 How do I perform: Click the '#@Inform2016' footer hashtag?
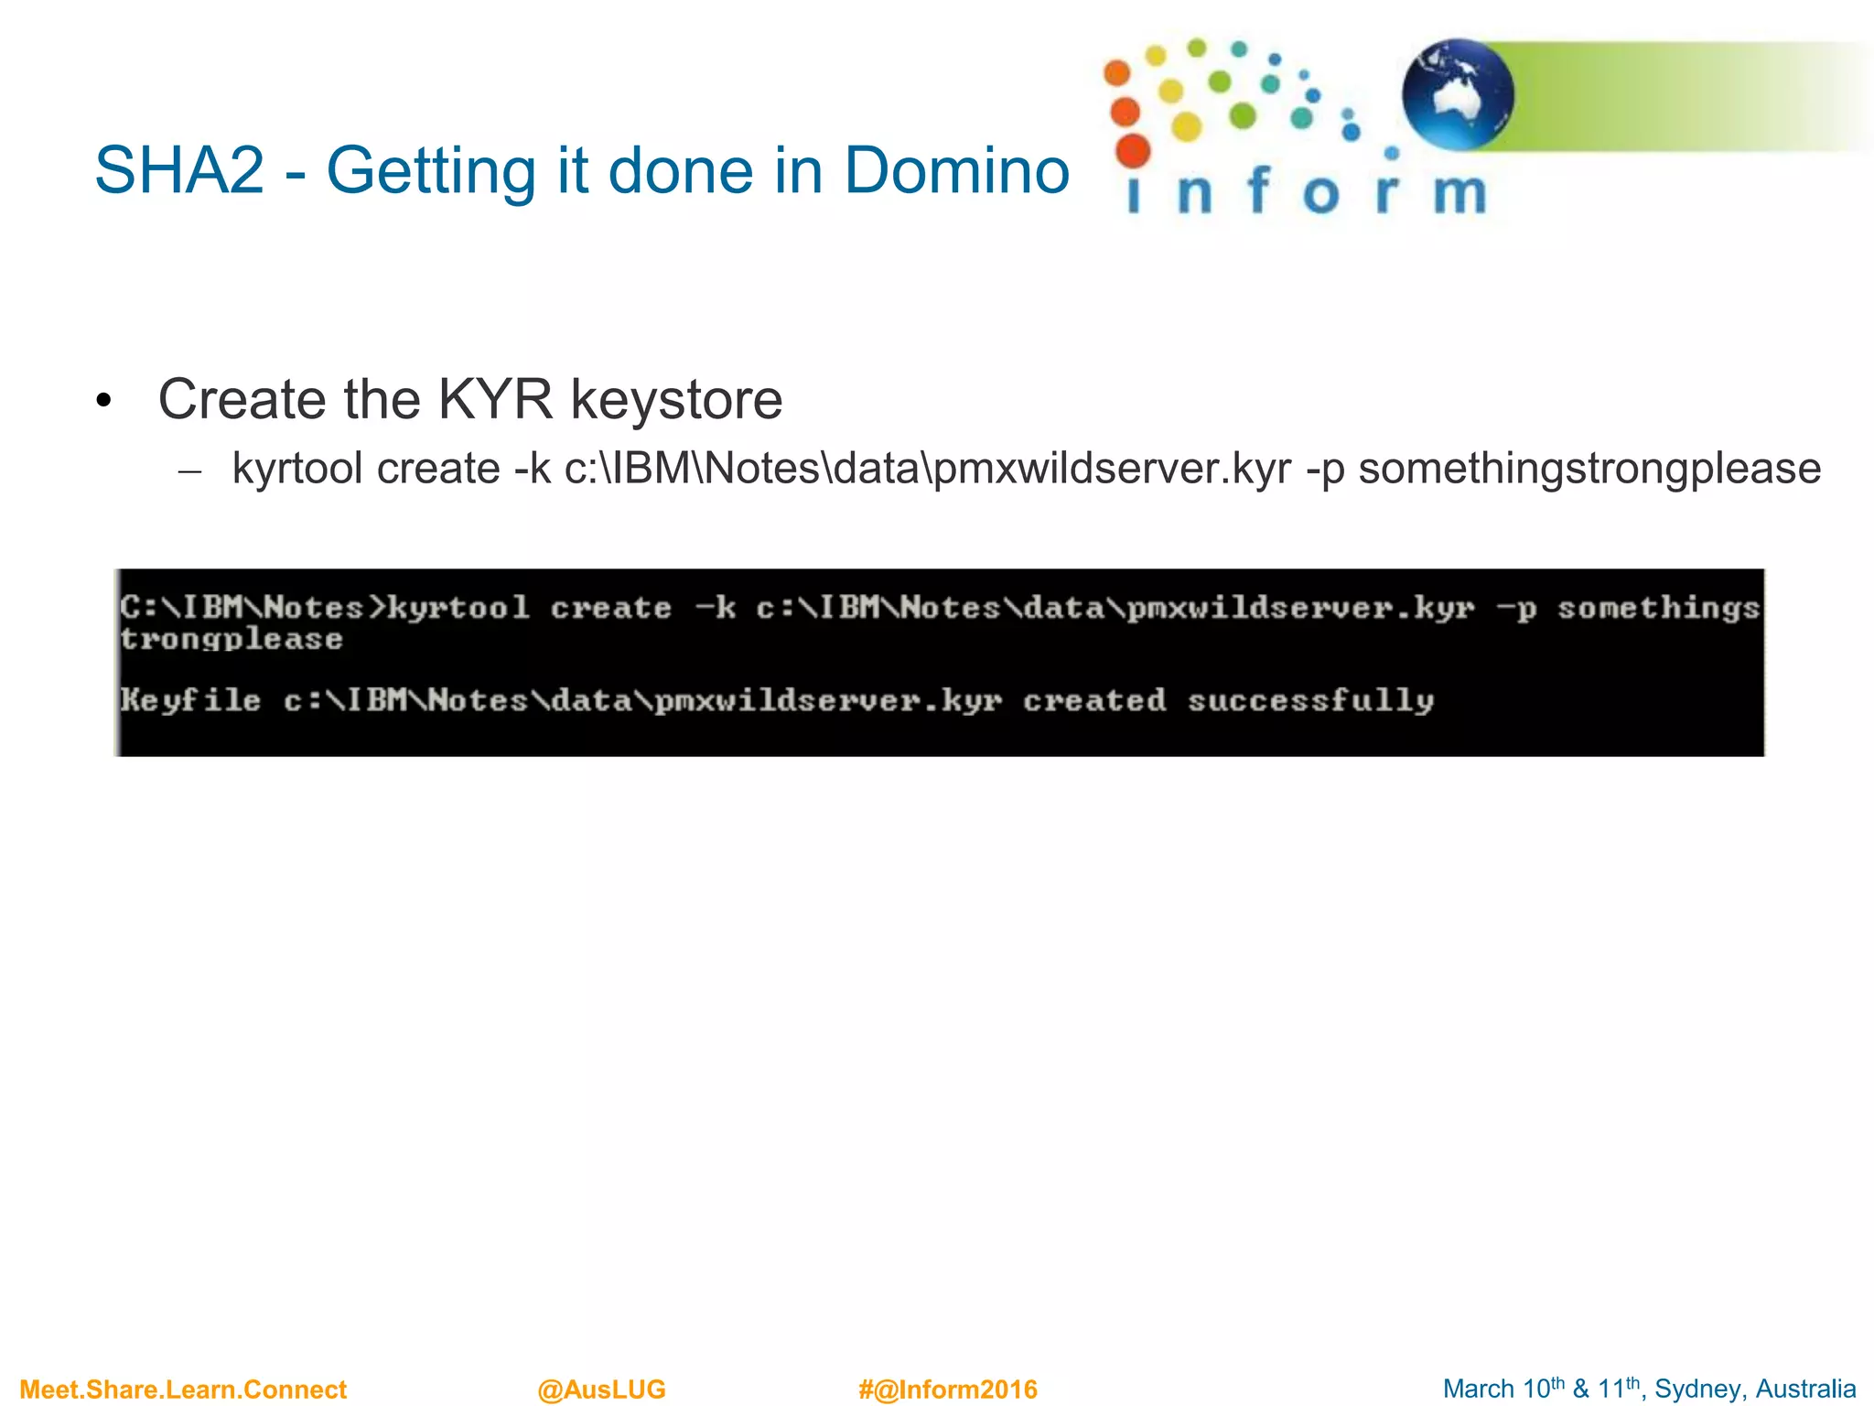(x=948, y=1390)
